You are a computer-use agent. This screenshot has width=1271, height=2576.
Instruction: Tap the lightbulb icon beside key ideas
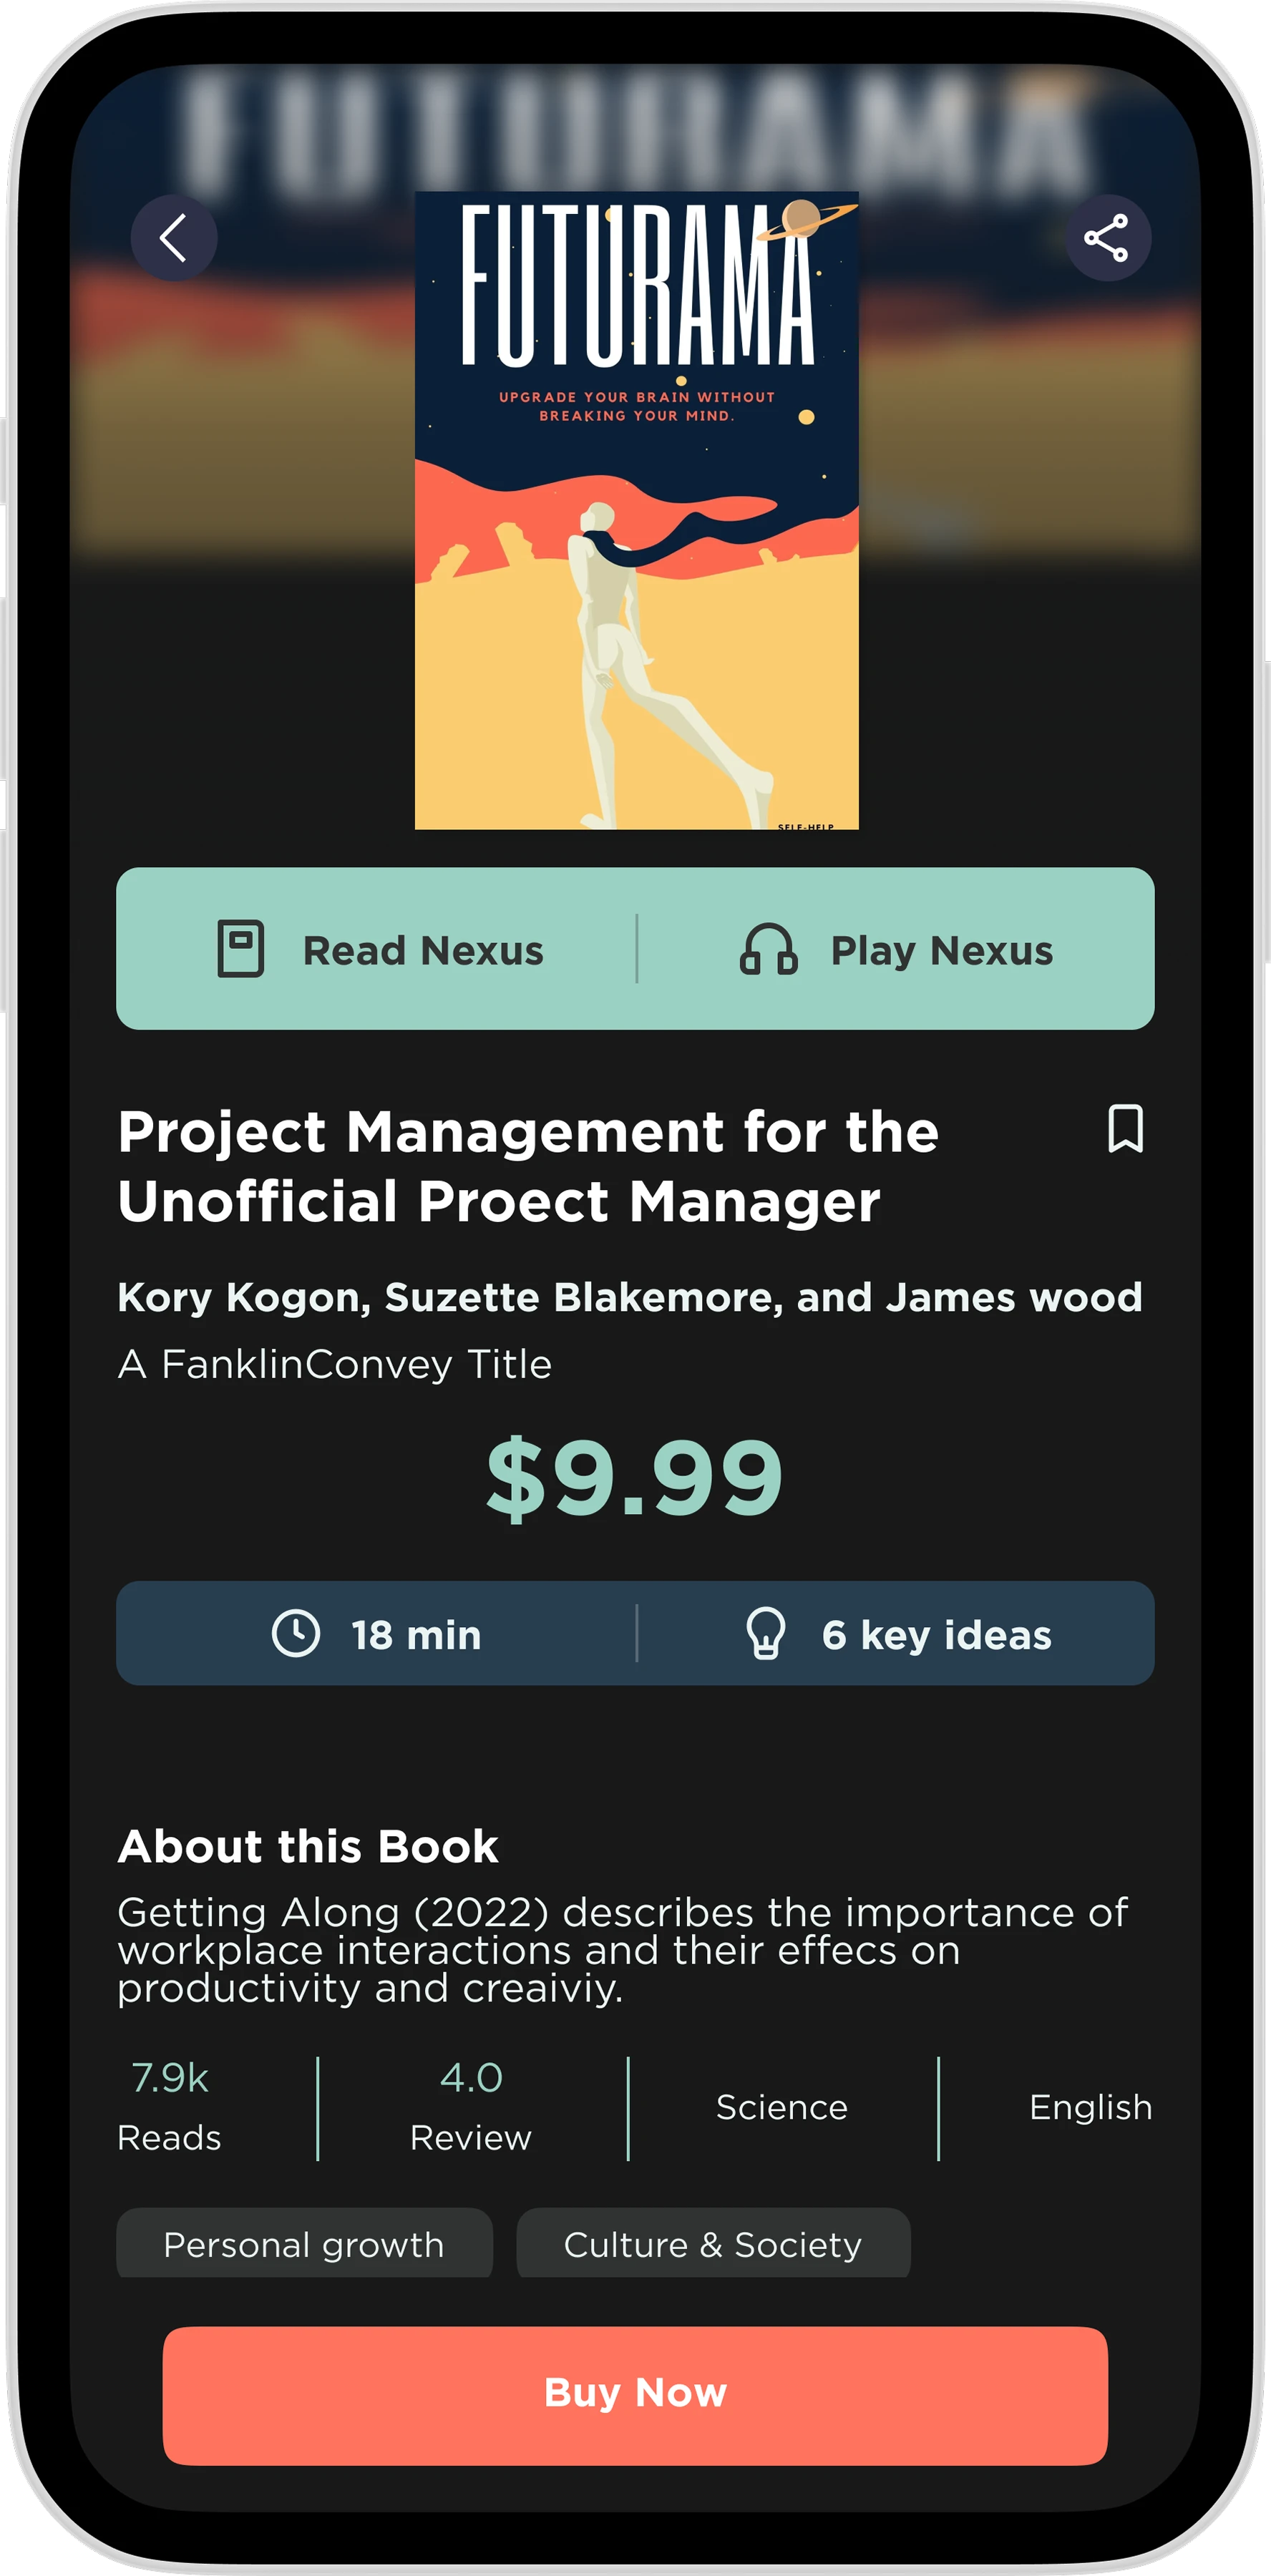(x=766, y=1633)
